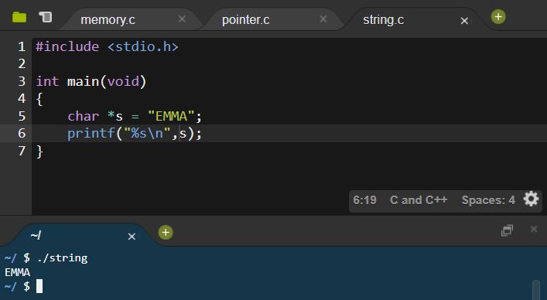Click the terminal scrollbar thumb

pos(536,289)
